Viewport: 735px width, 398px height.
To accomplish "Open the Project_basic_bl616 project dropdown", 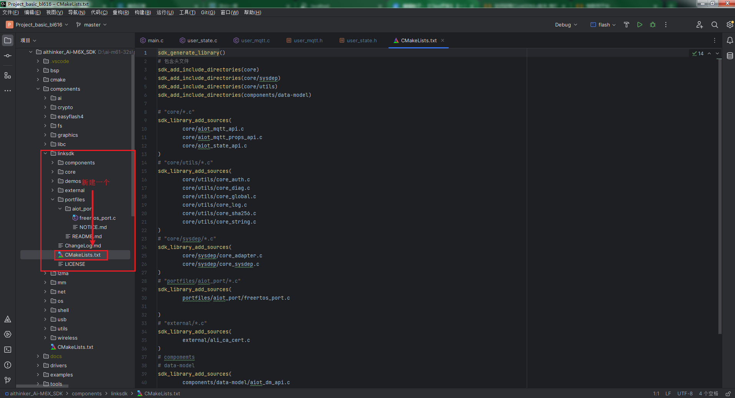I will (x=37, y=25).
